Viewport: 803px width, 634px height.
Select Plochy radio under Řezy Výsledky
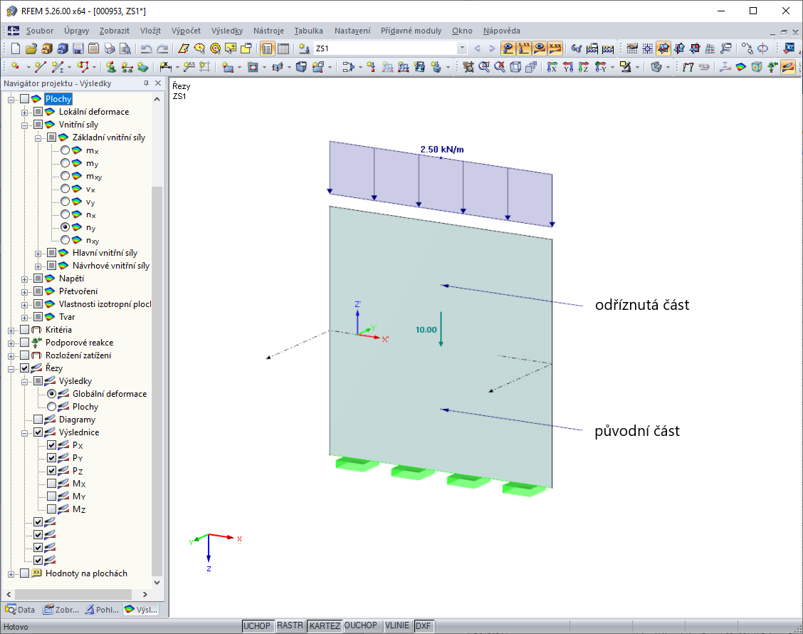pyautogui.click(x=52, y=407)
